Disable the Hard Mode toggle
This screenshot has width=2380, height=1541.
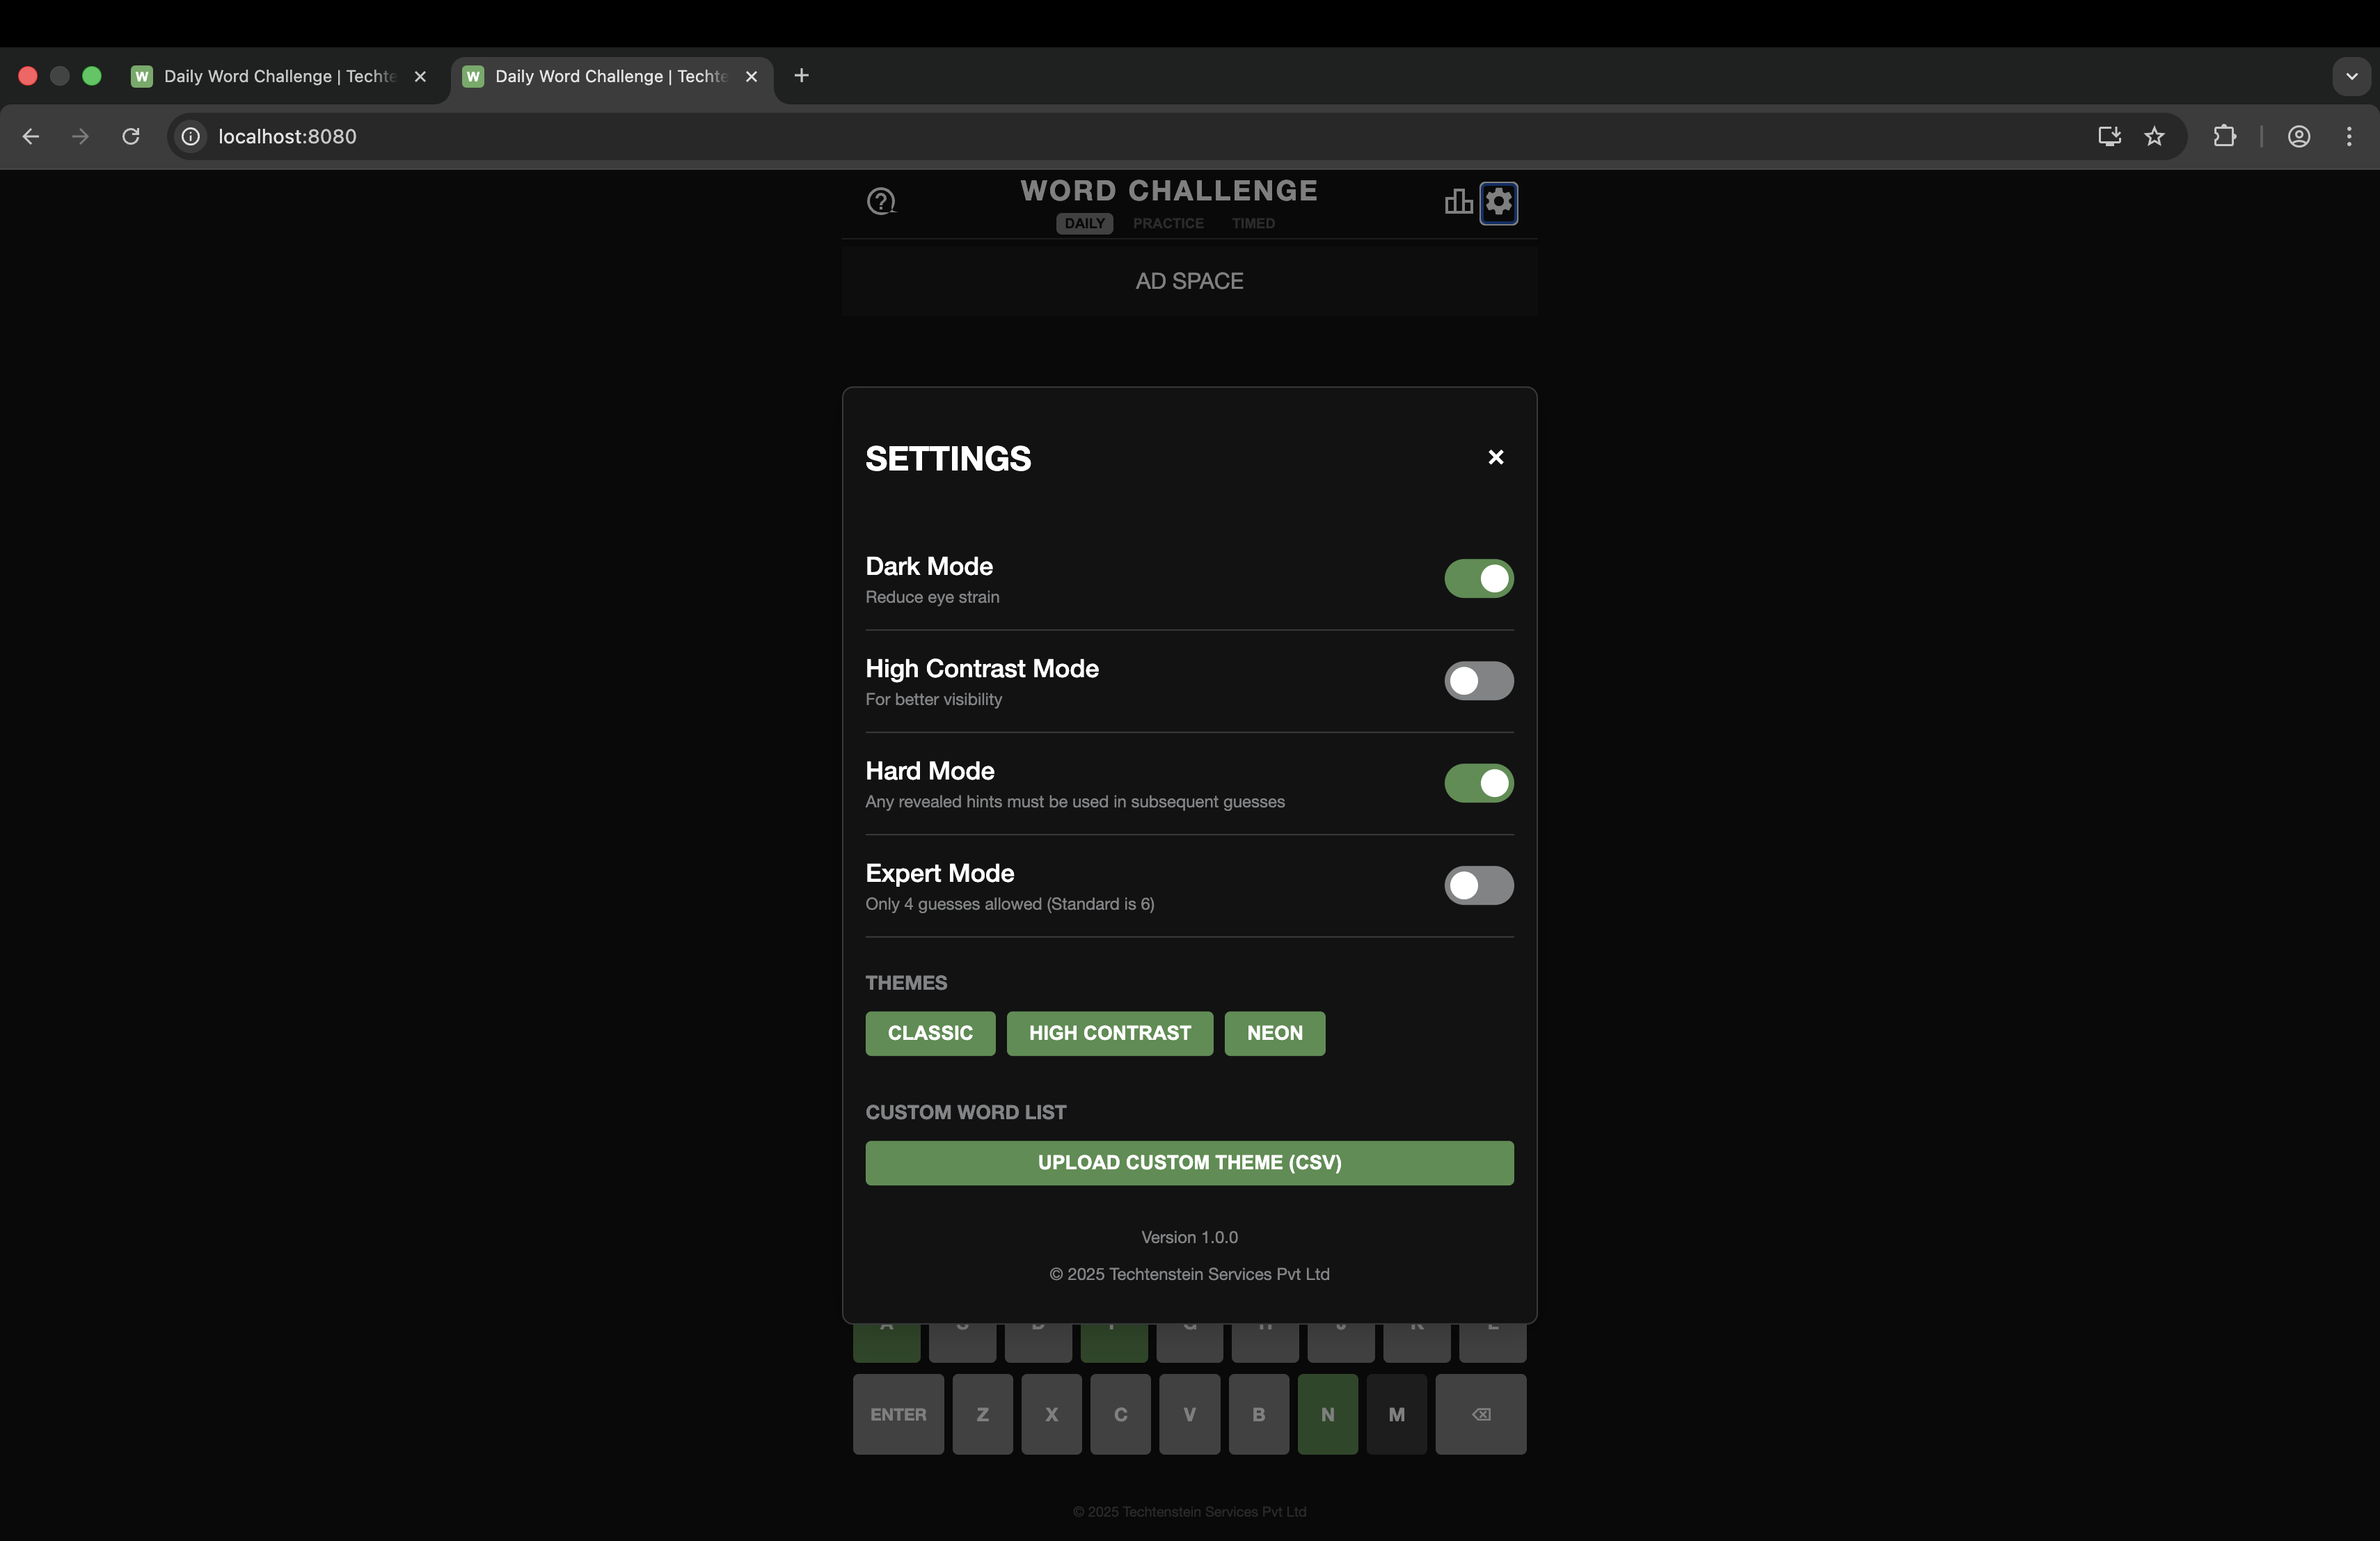1478,783
